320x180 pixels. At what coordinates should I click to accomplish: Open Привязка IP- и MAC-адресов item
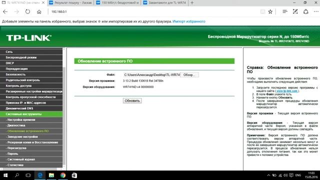click(31, 103)
